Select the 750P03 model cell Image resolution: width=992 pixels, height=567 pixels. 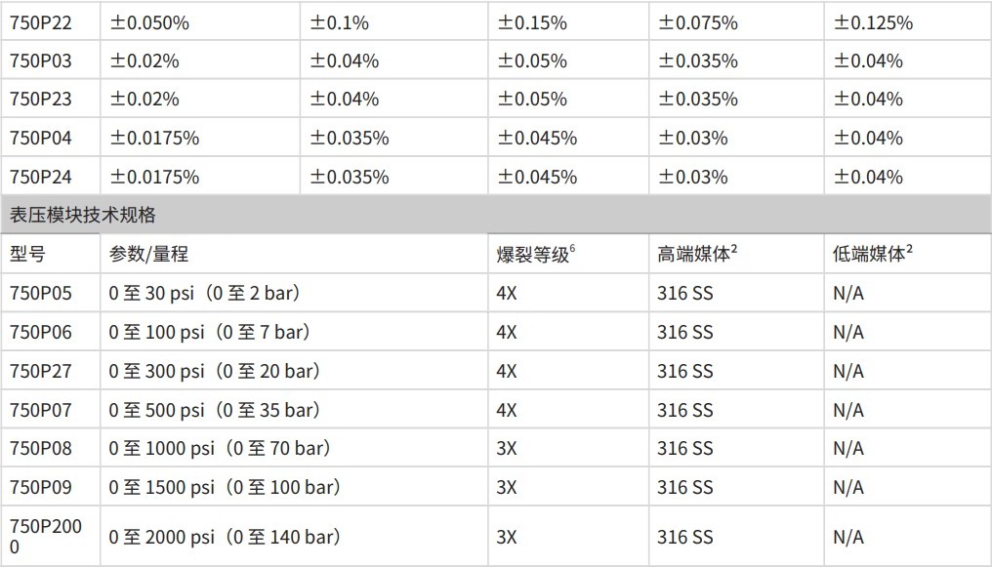pos(41,61)
